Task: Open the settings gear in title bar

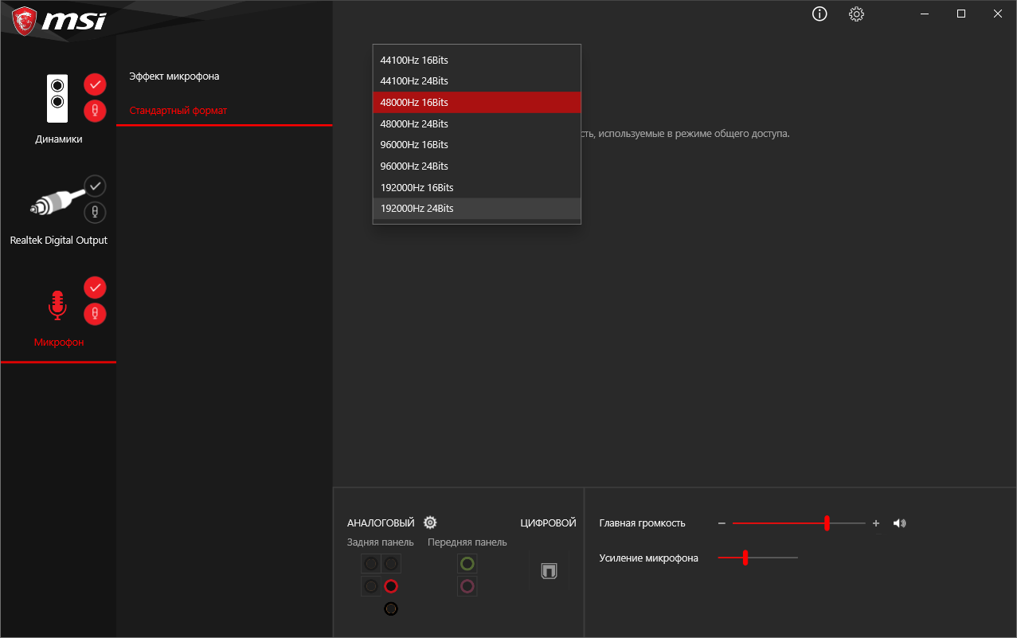Action: 856,14
